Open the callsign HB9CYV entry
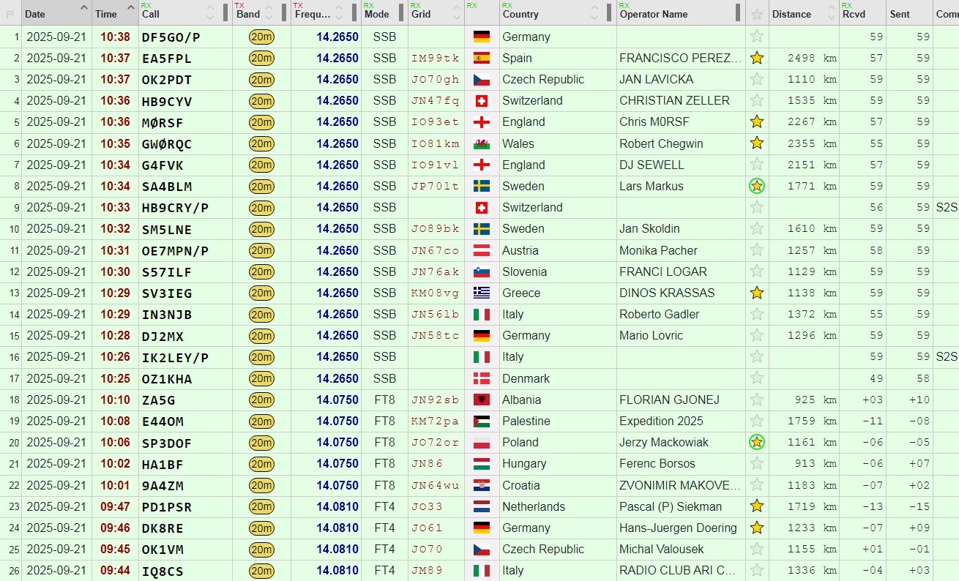This screenshot has height=581, width=959. point(167,100)
